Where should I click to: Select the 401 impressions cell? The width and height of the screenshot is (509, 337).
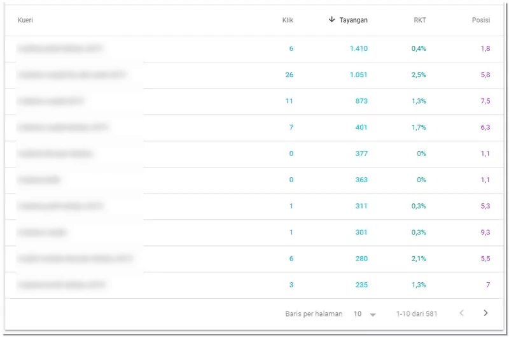361,127
